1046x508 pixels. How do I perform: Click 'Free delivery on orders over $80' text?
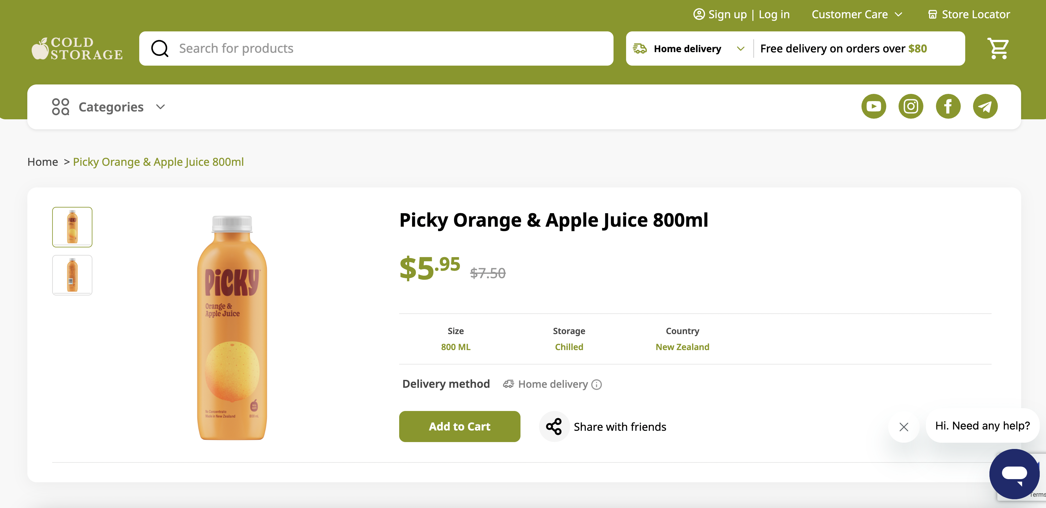[843, 49]
